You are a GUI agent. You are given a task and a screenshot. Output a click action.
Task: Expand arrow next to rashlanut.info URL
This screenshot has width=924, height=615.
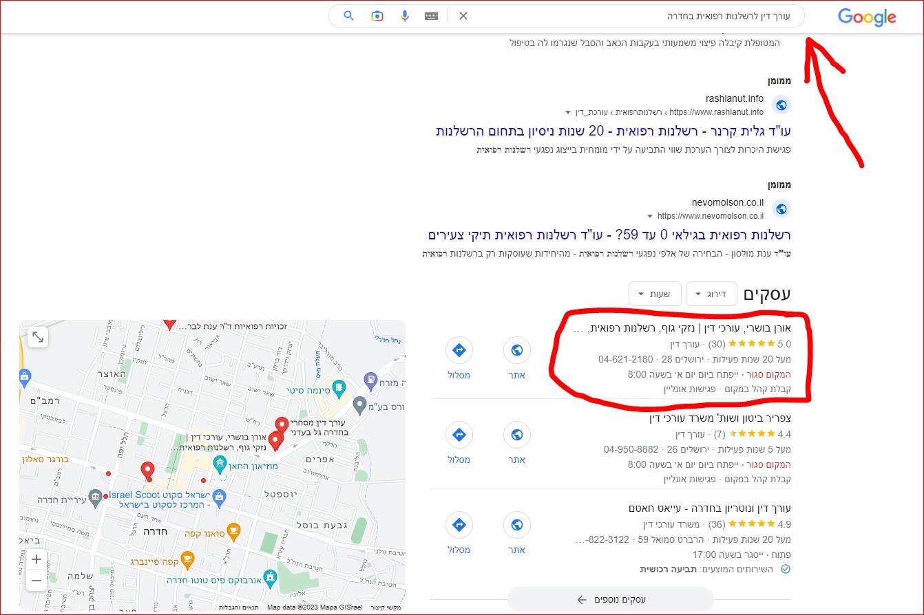(568, 112)
